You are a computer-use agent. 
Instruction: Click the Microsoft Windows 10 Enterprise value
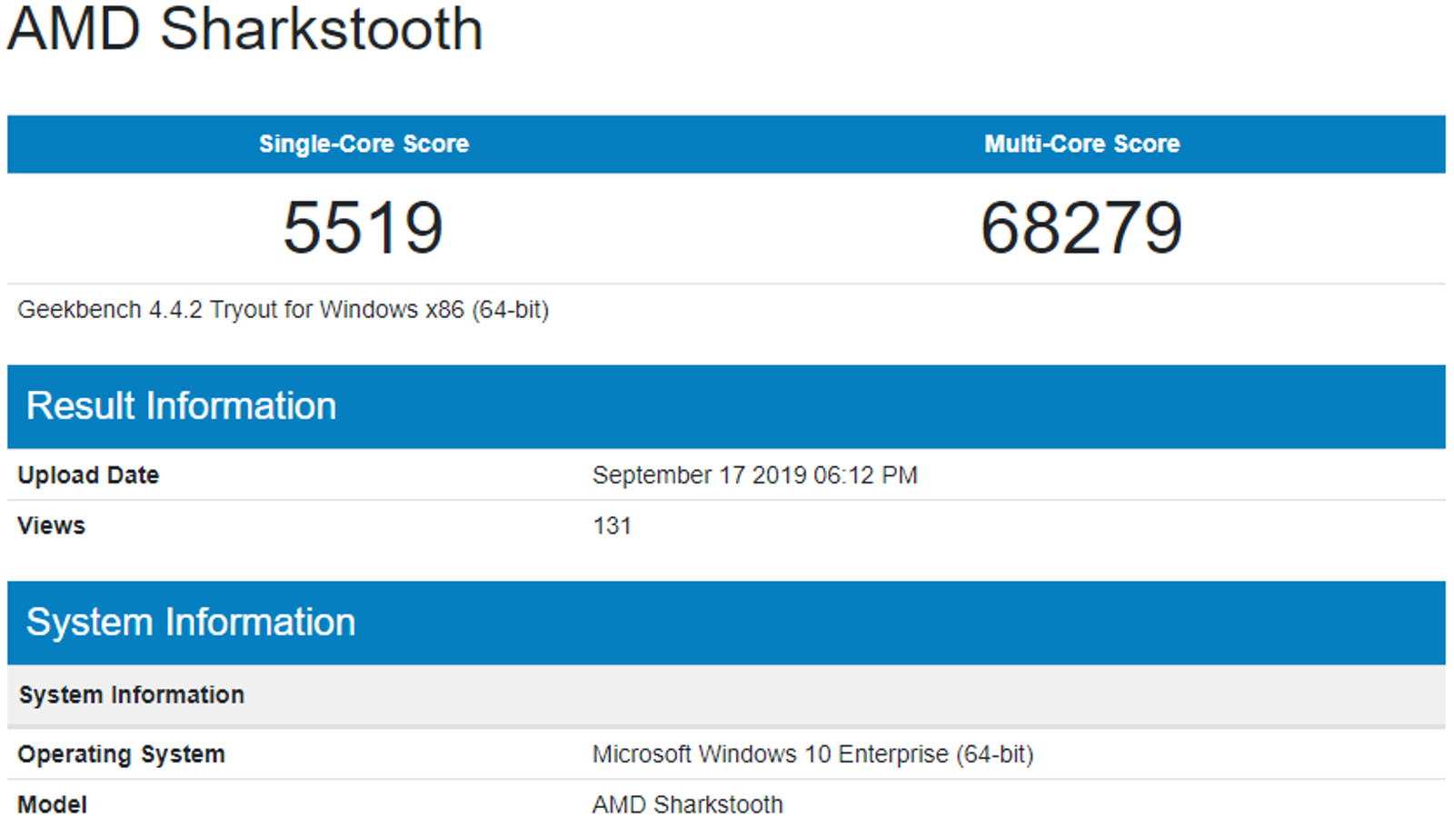point(812,754)
